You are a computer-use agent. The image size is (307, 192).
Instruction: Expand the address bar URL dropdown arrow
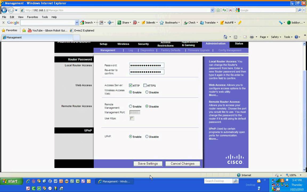212,10
